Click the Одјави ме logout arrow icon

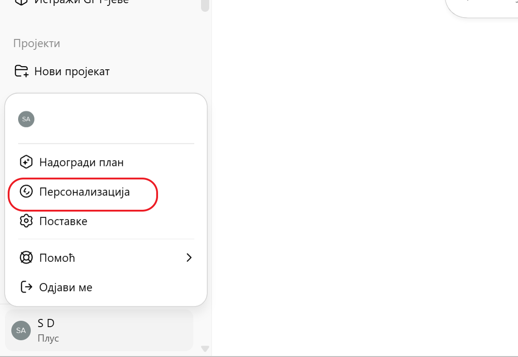(x=26, y=287)
